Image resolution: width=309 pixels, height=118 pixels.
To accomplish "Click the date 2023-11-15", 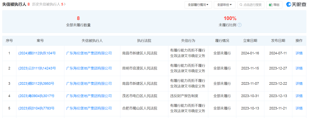I will (250, 68).
